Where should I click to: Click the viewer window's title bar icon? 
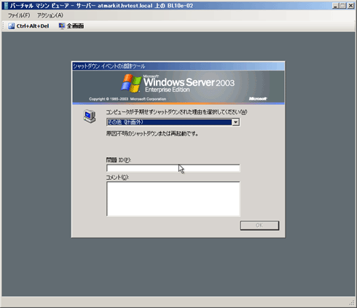(6, 5)
